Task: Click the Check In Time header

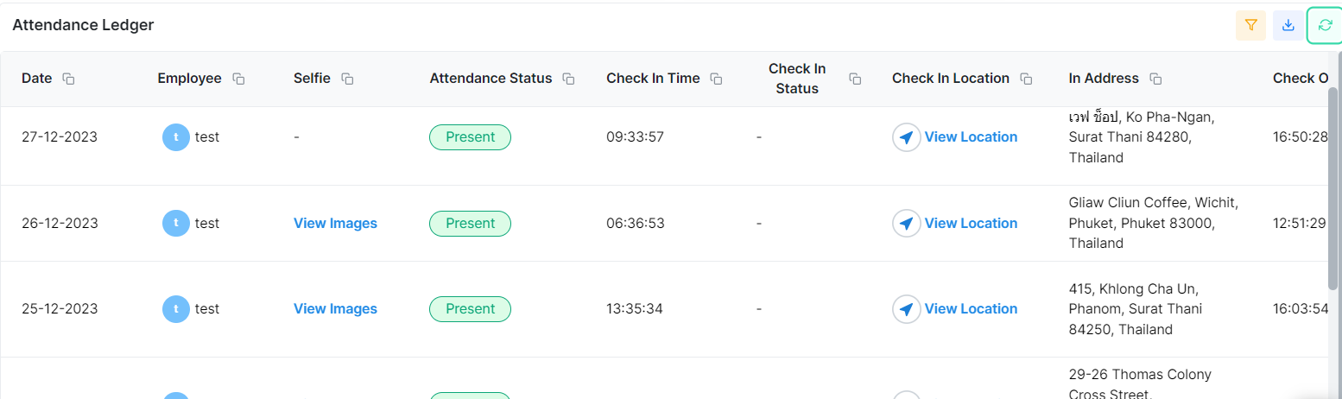Action: coord(653,79)
